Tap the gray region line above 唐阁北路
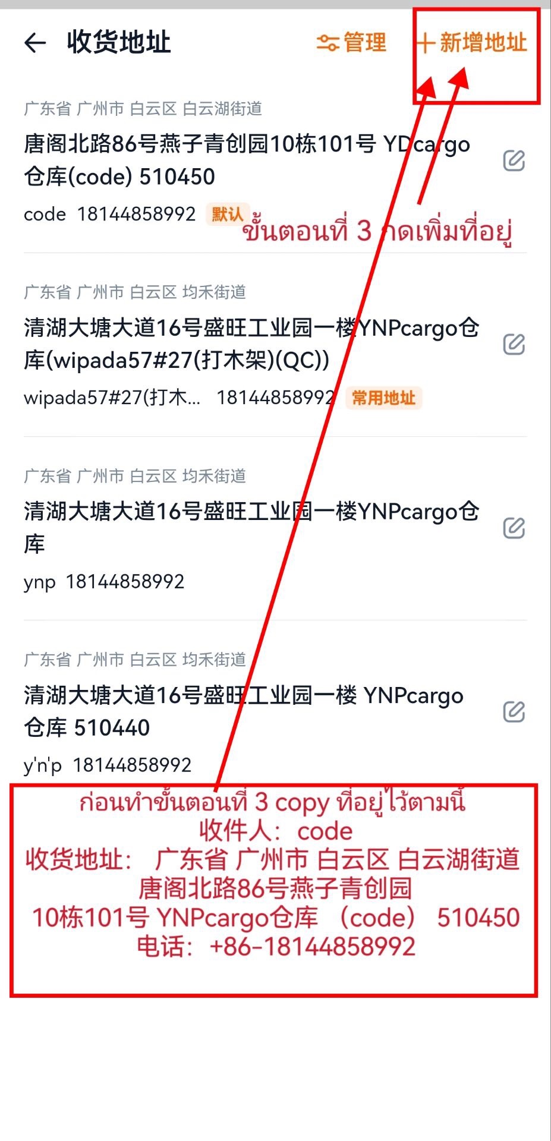This screenshot has width=551, height=1141. (143, 109)
